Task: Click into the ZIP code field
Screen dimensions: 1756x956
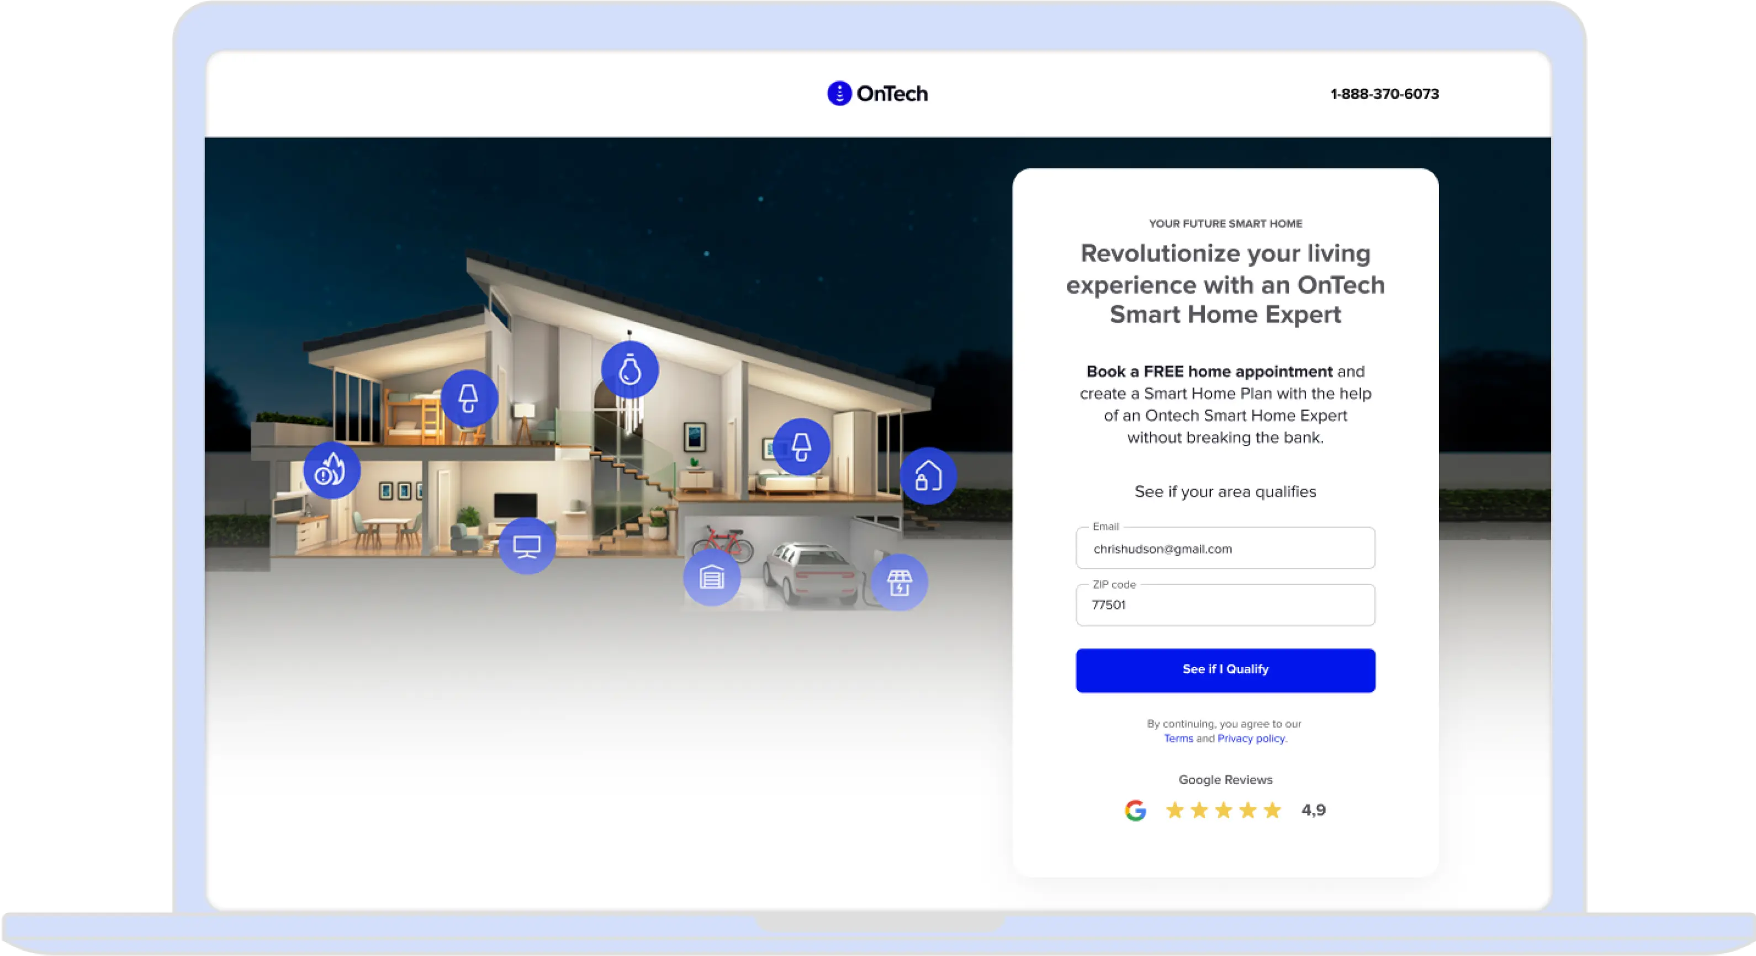Action: pyautogui.click(x=1225, y=605)
